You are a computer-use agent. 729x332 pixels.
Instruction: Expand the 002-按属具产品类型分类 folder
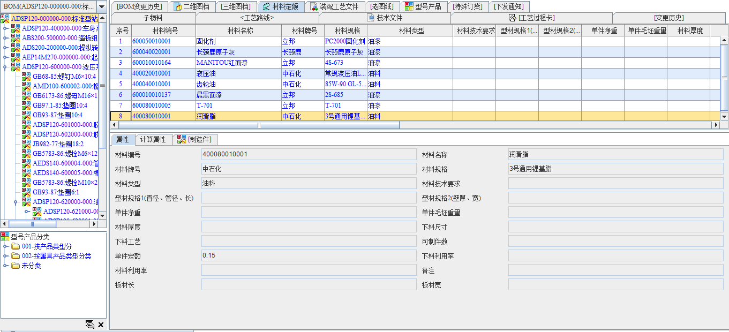[x=5, y=256]
